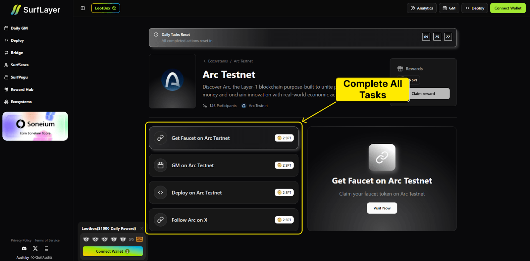This screenshot has height=261, width=530.
Task: Click the 0/5 lootbox progress counter
Action: tap(131, 239)
